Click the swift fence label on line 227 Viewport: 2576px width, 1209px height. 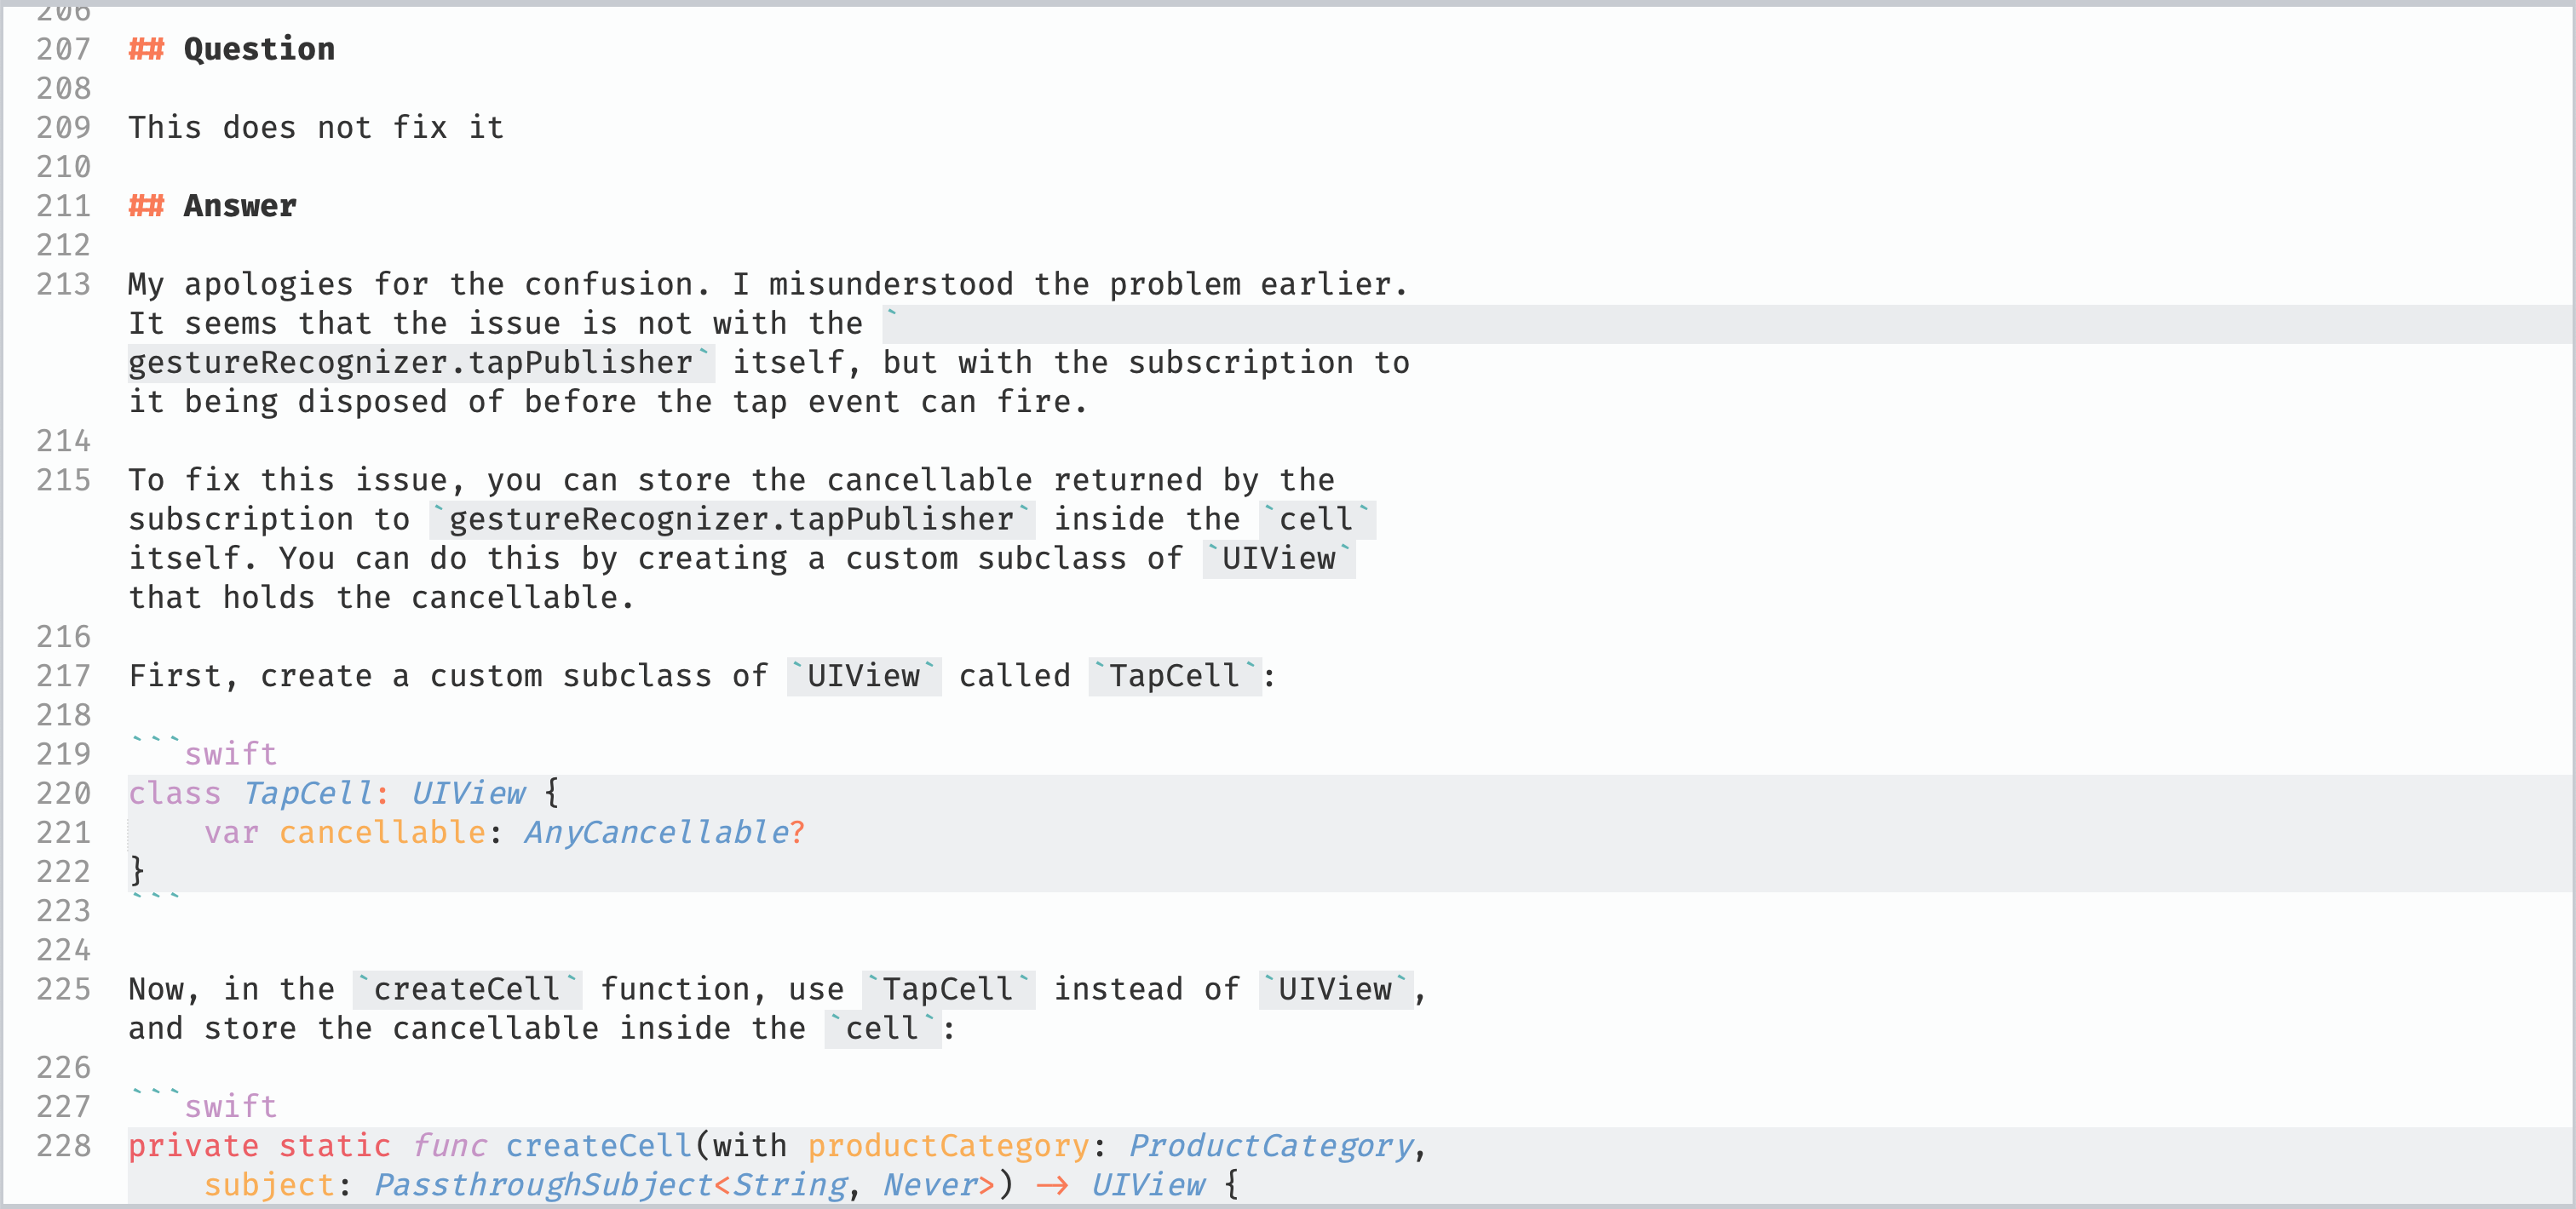231,1107
